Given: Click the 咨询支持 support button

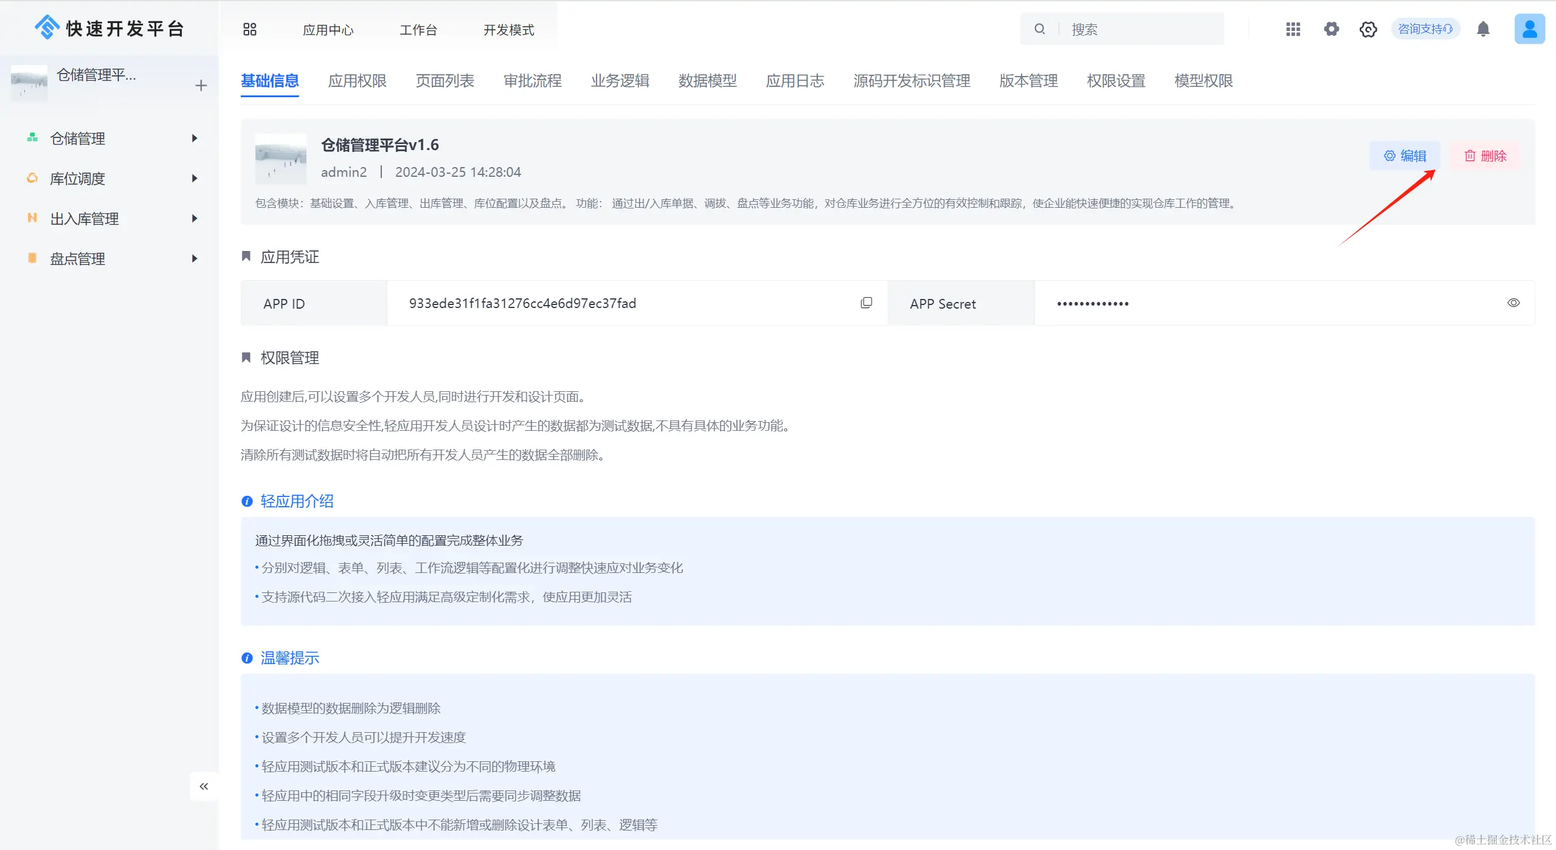Looking at the screenshot, I should pos(1425,29).
